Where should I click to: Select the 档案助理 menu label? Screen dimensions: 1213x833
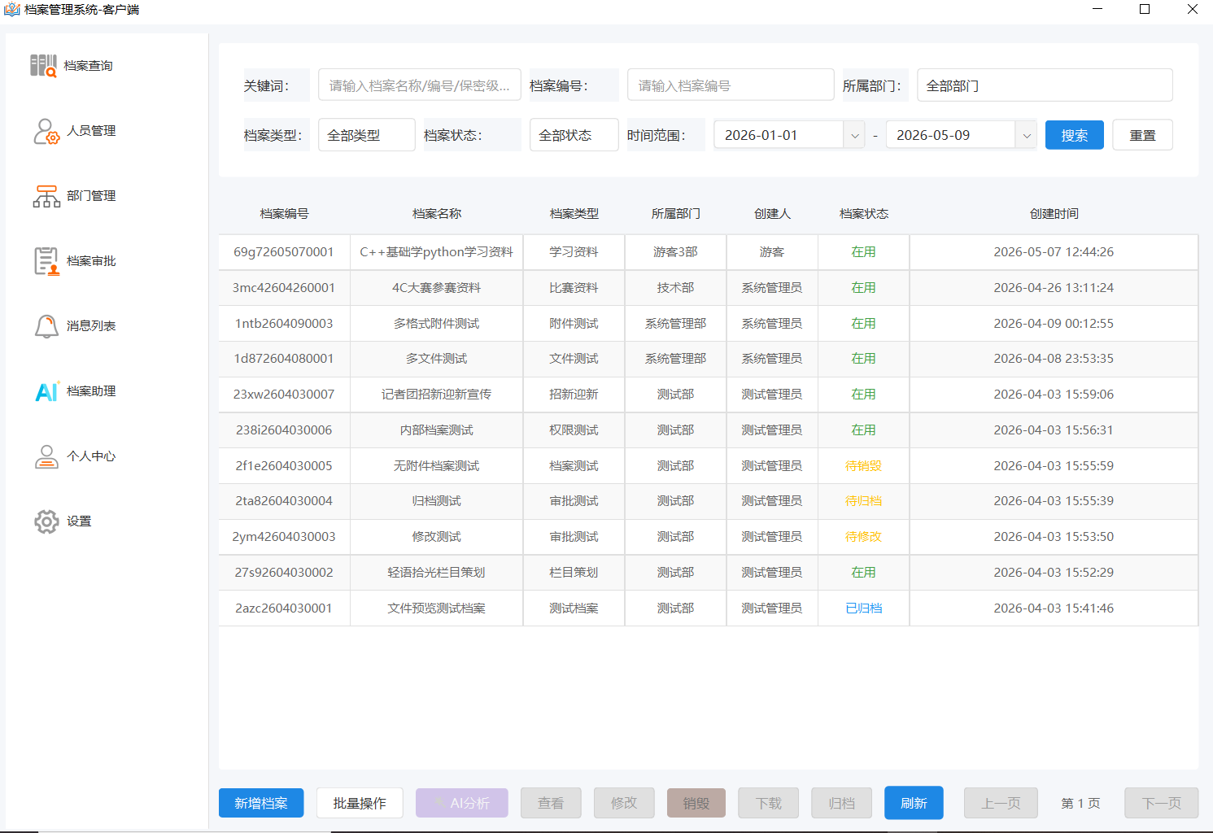point(91,391)
